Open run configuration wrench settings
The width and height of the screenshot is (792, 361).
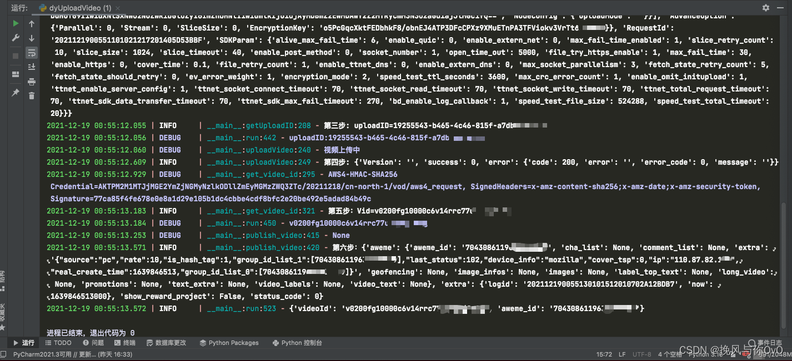point(16,38)
